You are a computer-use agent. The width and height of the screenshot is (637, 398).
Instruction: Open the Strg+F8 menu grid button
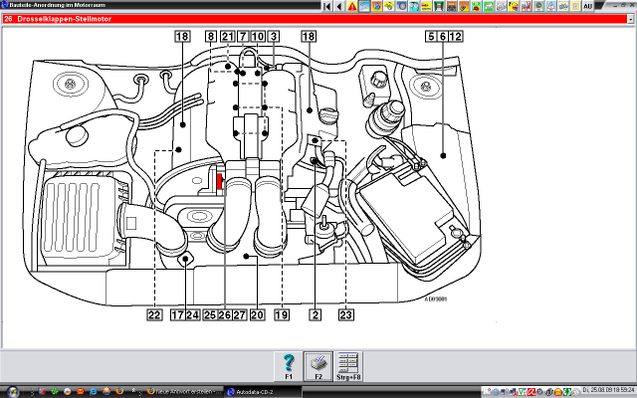tap(348, 363)
